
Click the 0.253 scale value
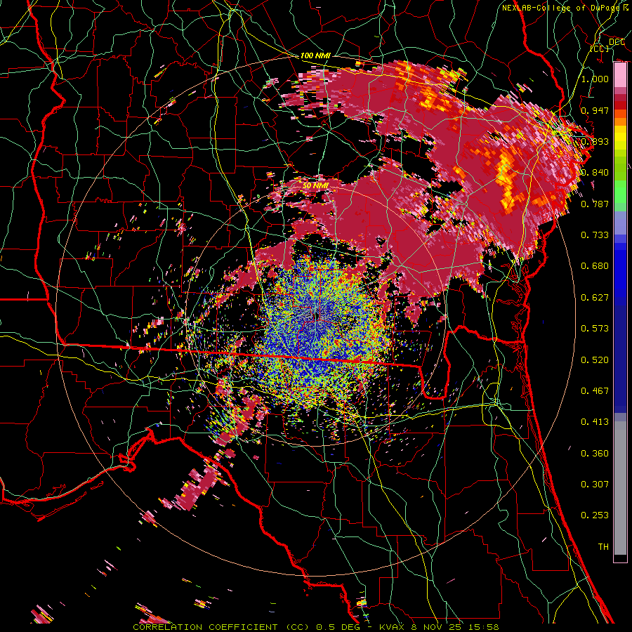[x=595, y=515]
